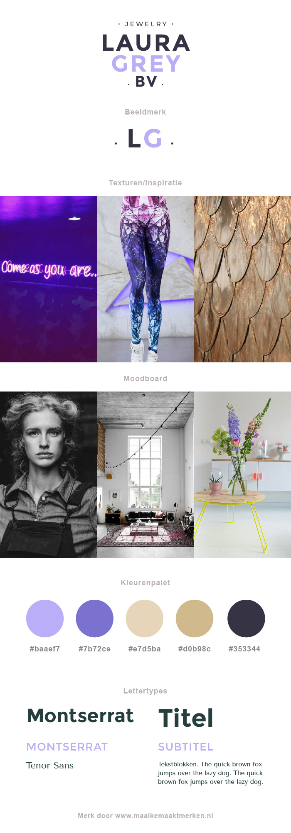
Task: Open the industrial loft living room photo
Action: coord(145,475)
